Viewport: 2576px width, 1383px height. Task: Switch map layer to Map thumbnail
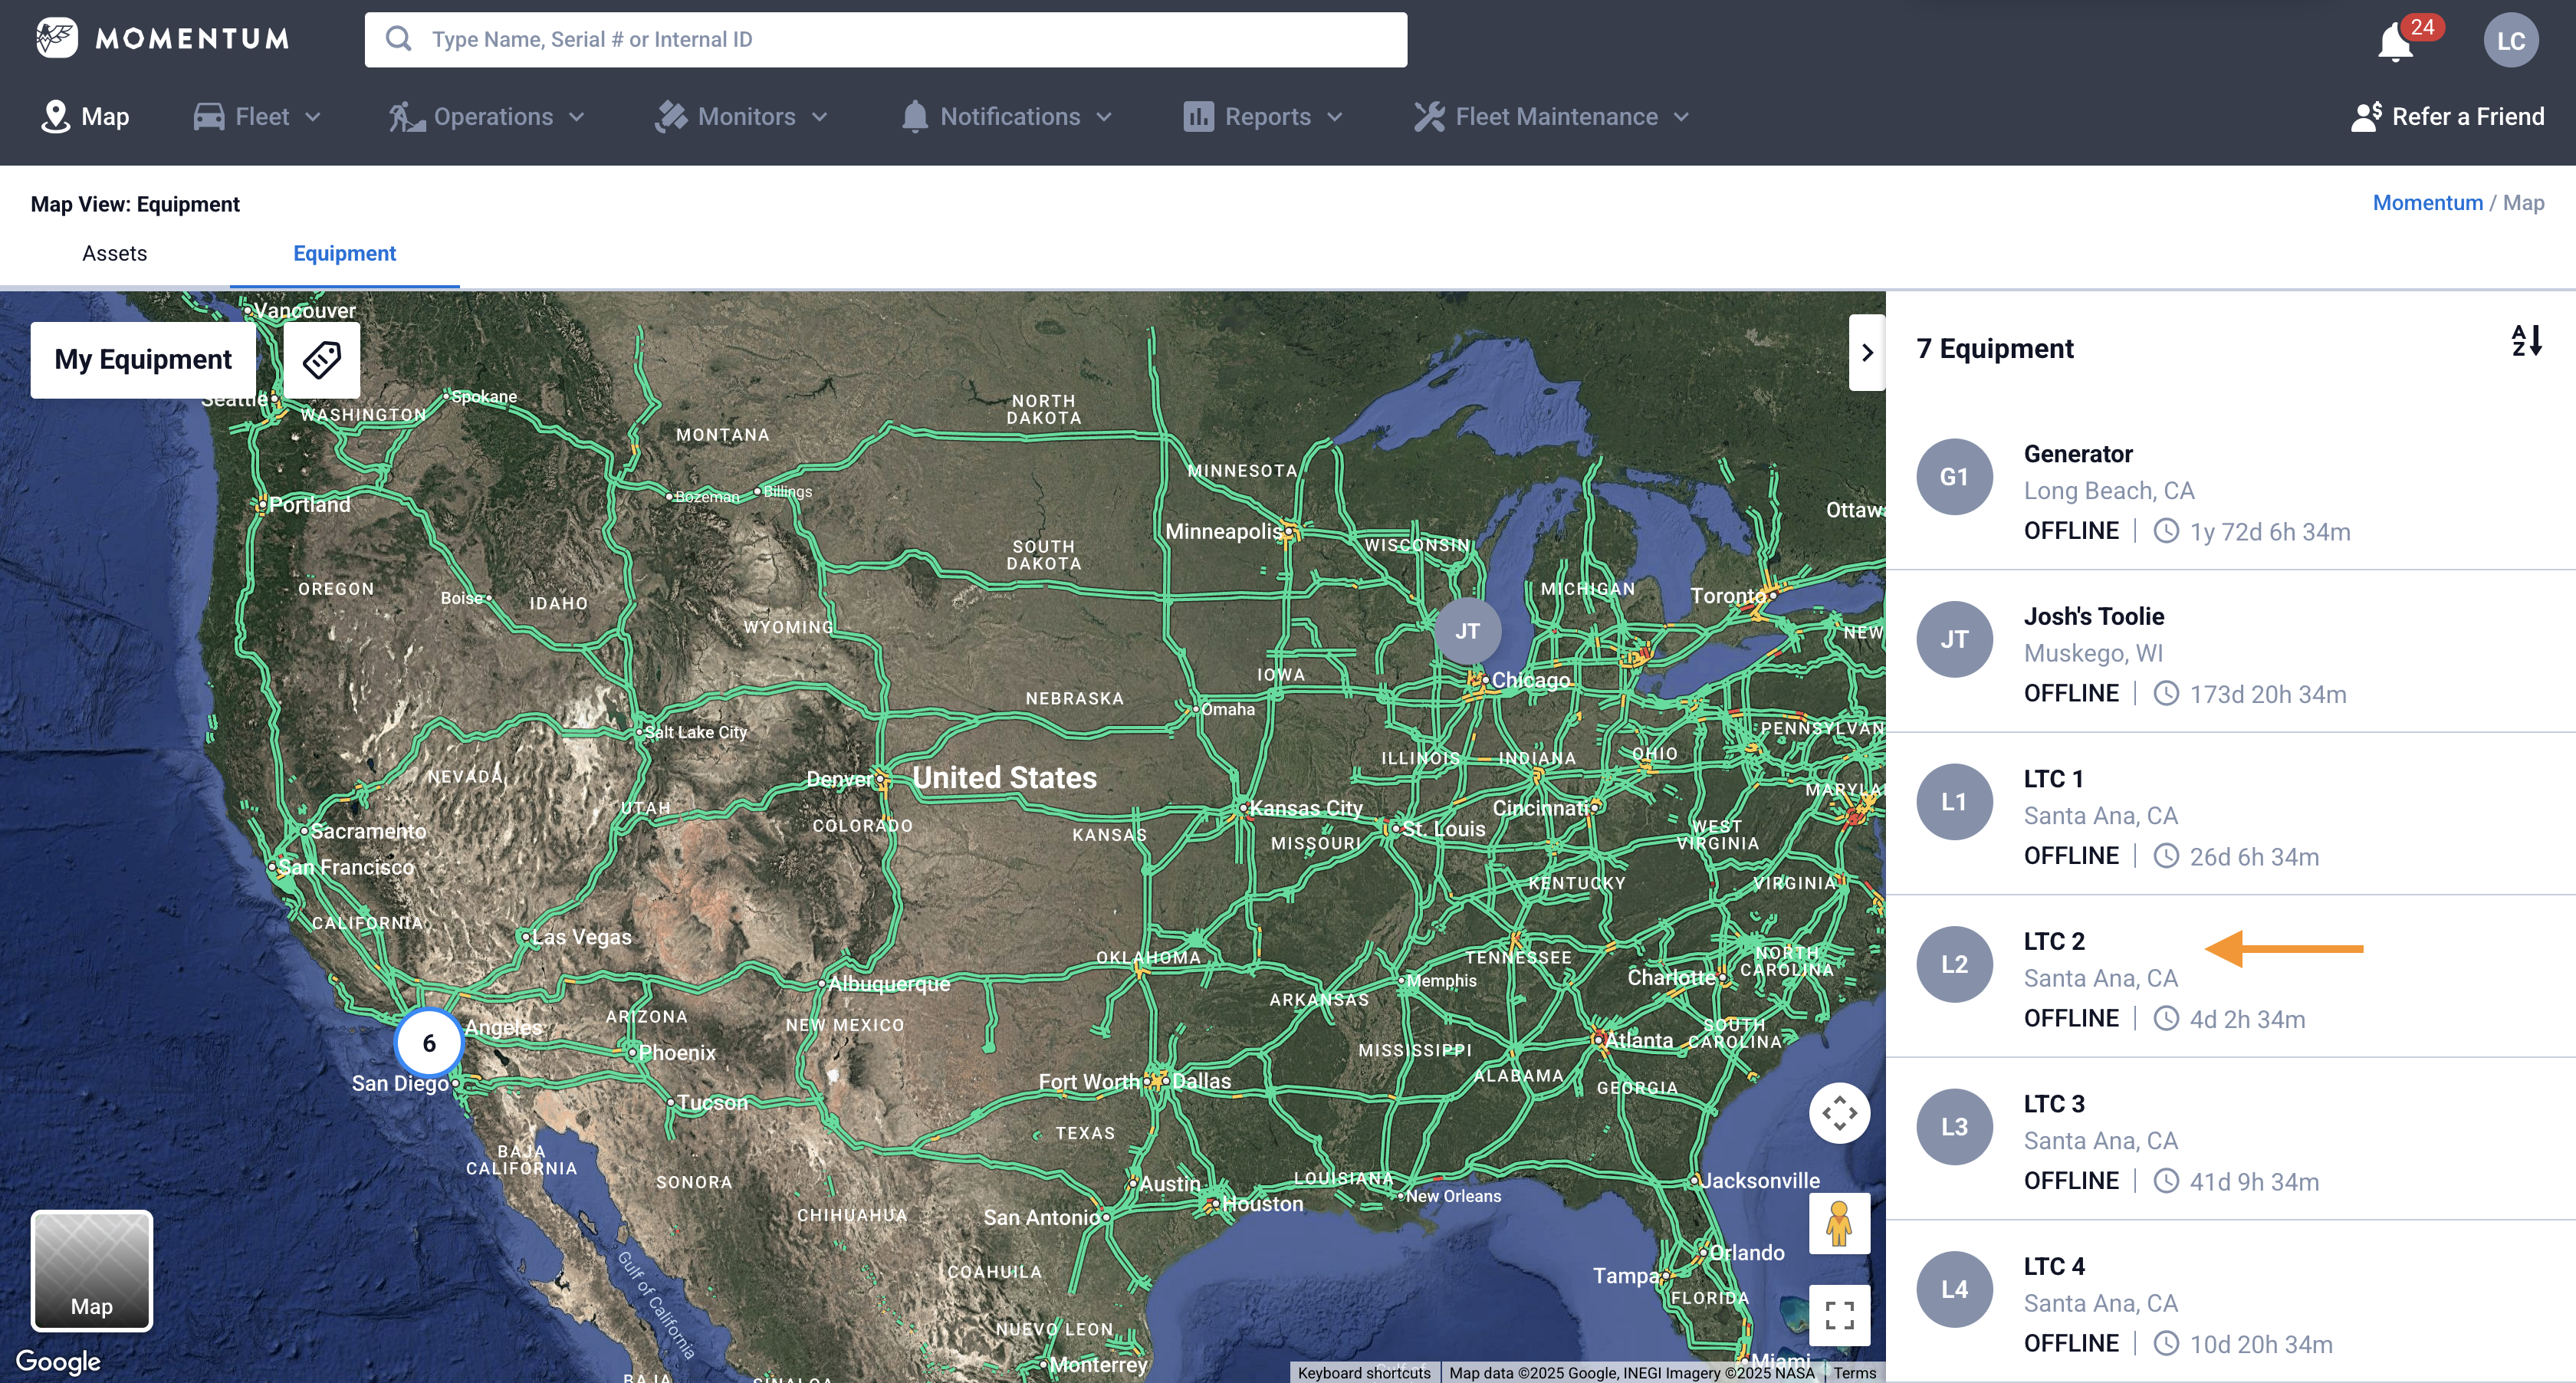tap(92, 1270)
